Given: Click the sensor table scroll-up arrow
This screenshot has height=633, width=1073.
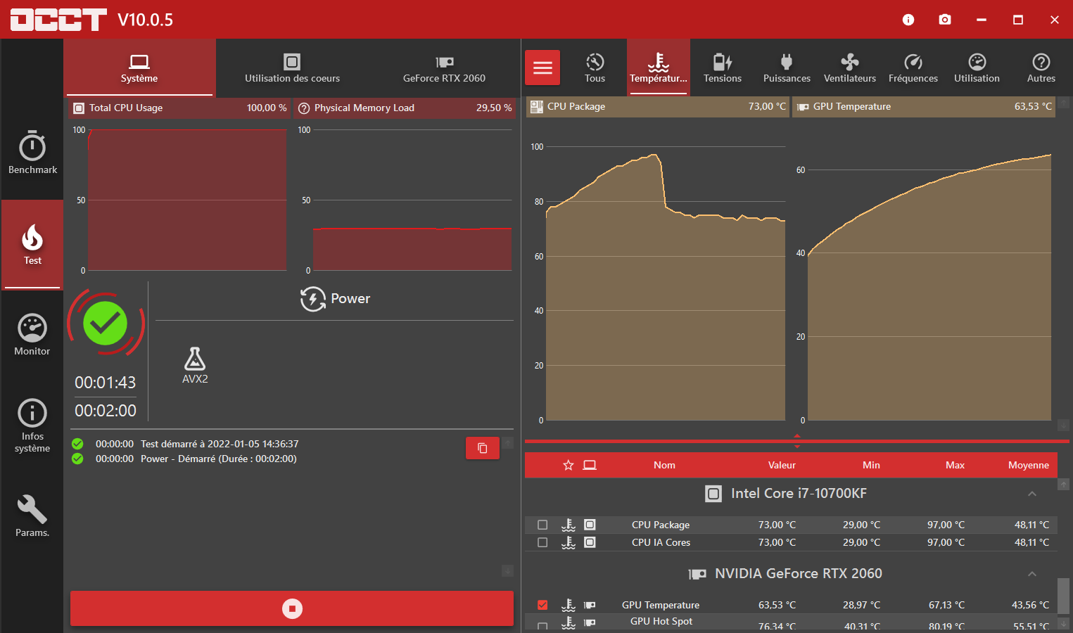Looking at the screenshot, I should pos(1063,484).
